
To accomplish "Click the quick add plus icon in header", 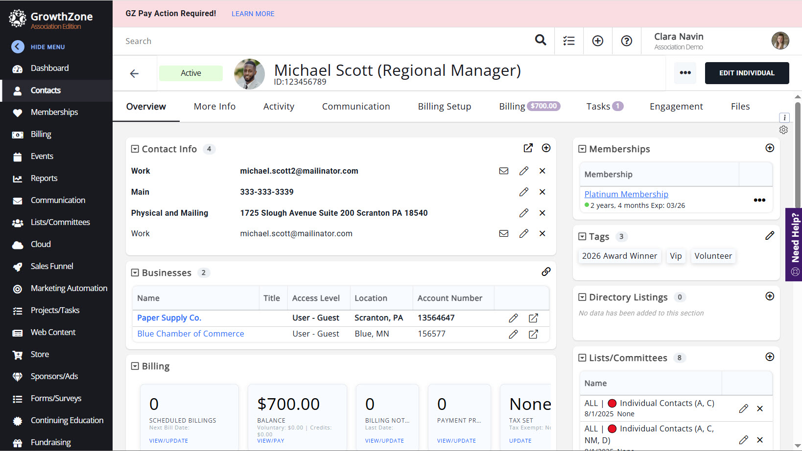I will tap(597, 41).
